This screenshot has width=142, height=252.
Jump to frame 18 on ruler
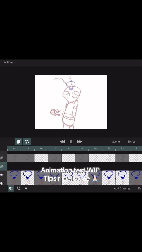(68, 148)
